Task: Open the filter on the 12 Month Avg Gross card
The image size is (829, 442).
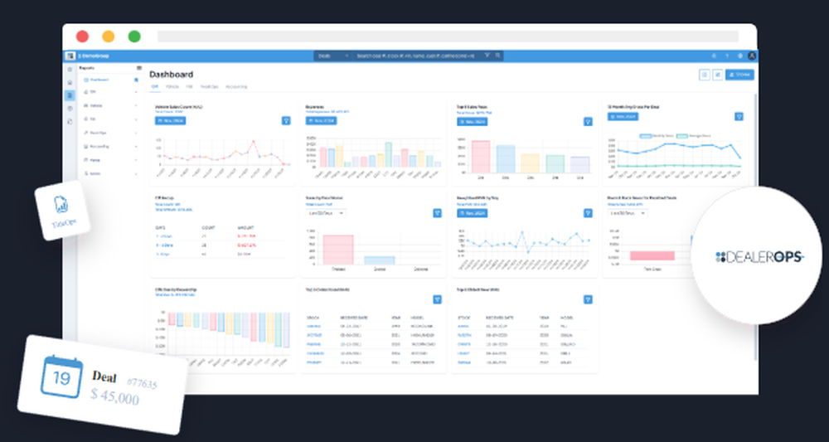Action: pyautogui.click(x=739, y=117)
